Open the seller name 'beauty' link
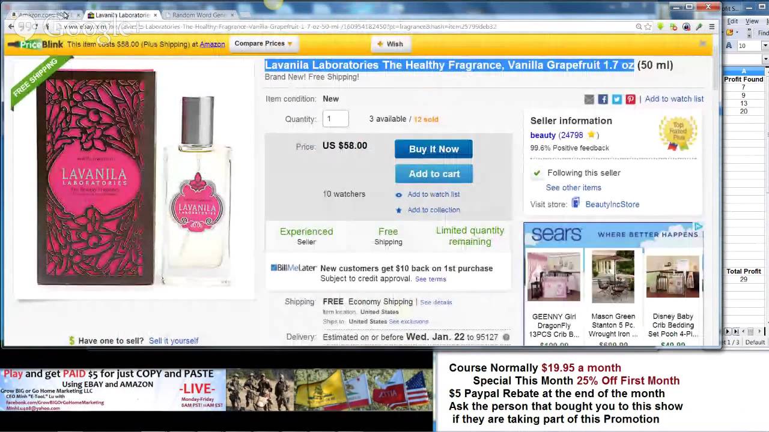The width and height of the screenshot is (769, 432). coord(543,136)
